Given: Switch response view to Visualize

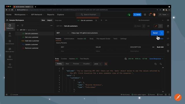Looking at the screenshot, I should [x=86, y=64].
